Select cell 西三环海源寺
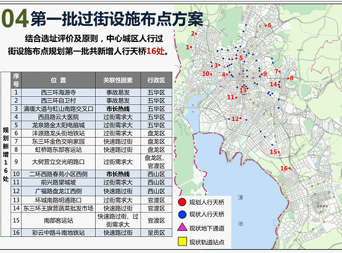 (58, 93)
